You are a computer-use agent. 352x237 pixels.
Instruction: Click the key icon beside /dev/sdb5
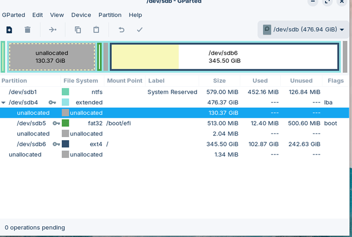[56, 123]
